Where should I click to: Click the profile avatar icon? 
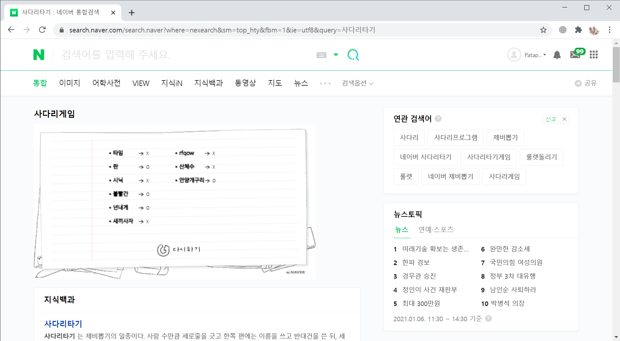pos(514,55)
